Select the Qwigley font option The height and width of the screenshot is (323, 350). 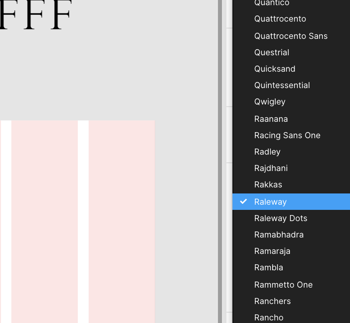270,101
